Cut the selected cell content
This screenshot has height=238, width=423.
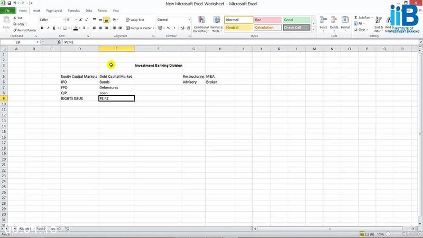point(17,18)
